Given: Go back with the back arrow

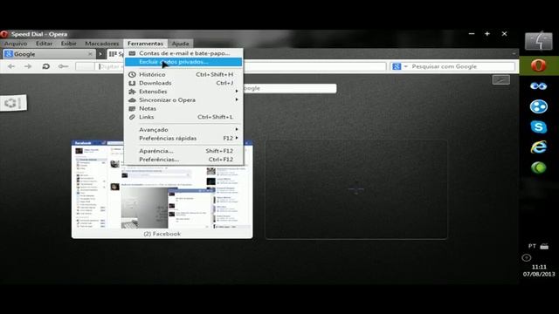Looking at the screenshot, I should click(x=11, y=66).
